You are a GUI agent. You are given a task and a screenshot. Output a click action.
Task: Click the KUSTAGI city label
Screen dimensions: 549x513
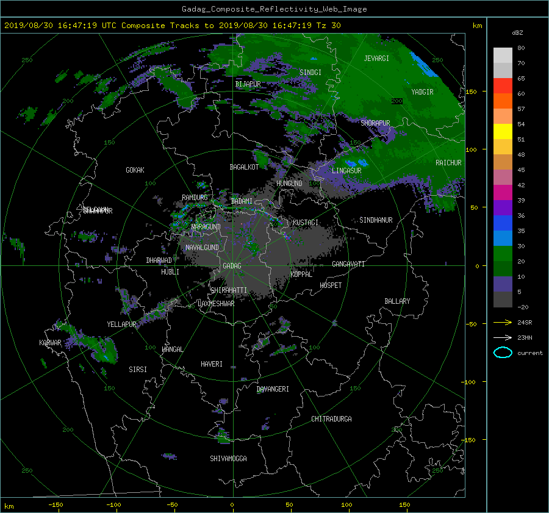pos(306,223)
